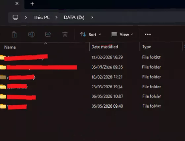
Task: Select the folder row modified 06/05/2026 10:07
Action: click(x=80, y=96)
